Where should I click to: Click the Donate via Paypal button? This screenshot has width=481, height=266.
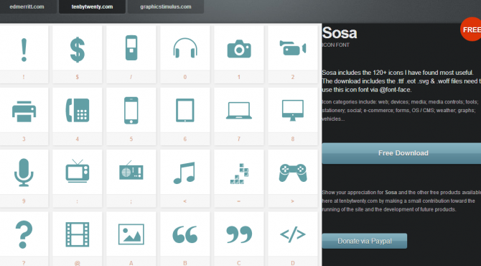[x=365, y=241]
